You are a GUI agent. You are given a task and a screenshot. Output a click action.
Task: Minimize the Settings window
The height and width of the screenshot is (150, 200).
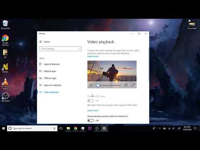click(x=132, y=34)
